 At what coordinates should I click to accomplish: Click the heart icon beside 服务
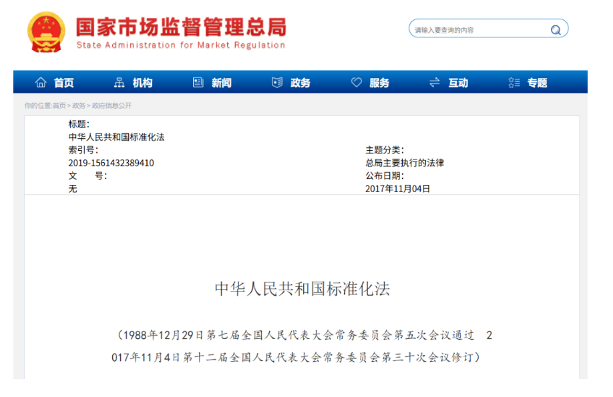tap(357, 83)
